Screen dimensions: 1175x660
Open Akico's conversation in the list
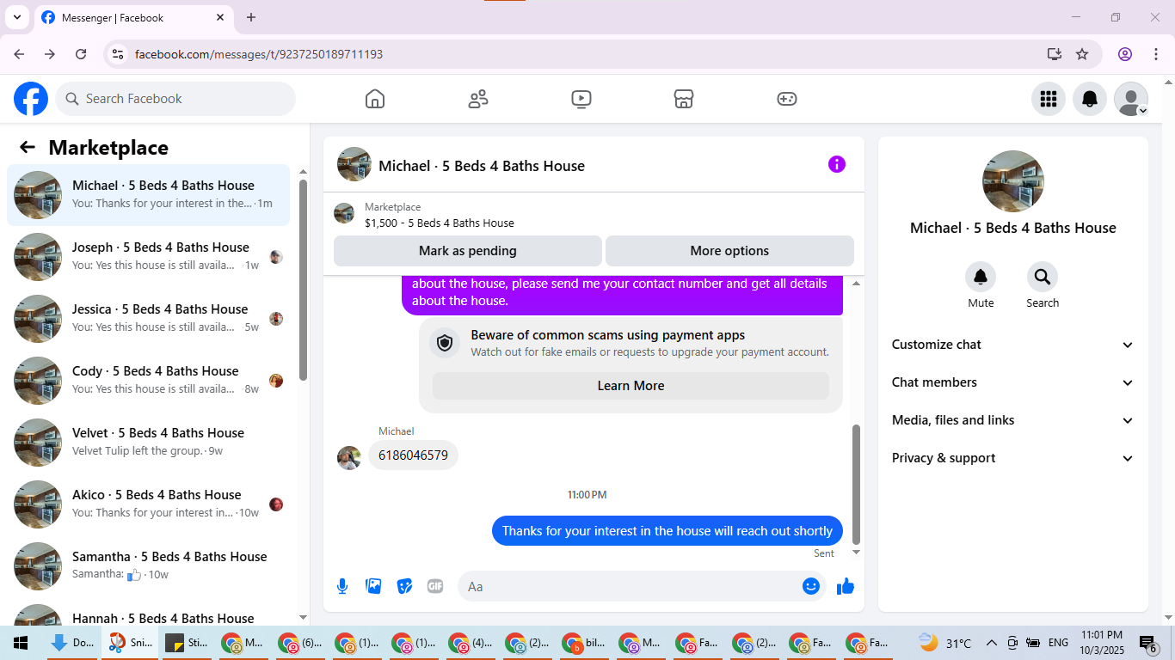tap(148, 504)
